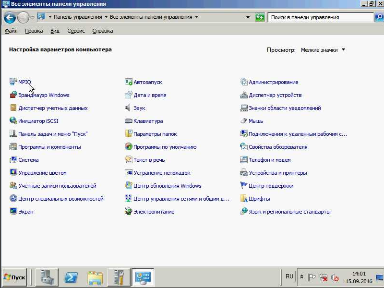Show hidden tray icons arrow
384x288 pixels.
tap(302, 277)
